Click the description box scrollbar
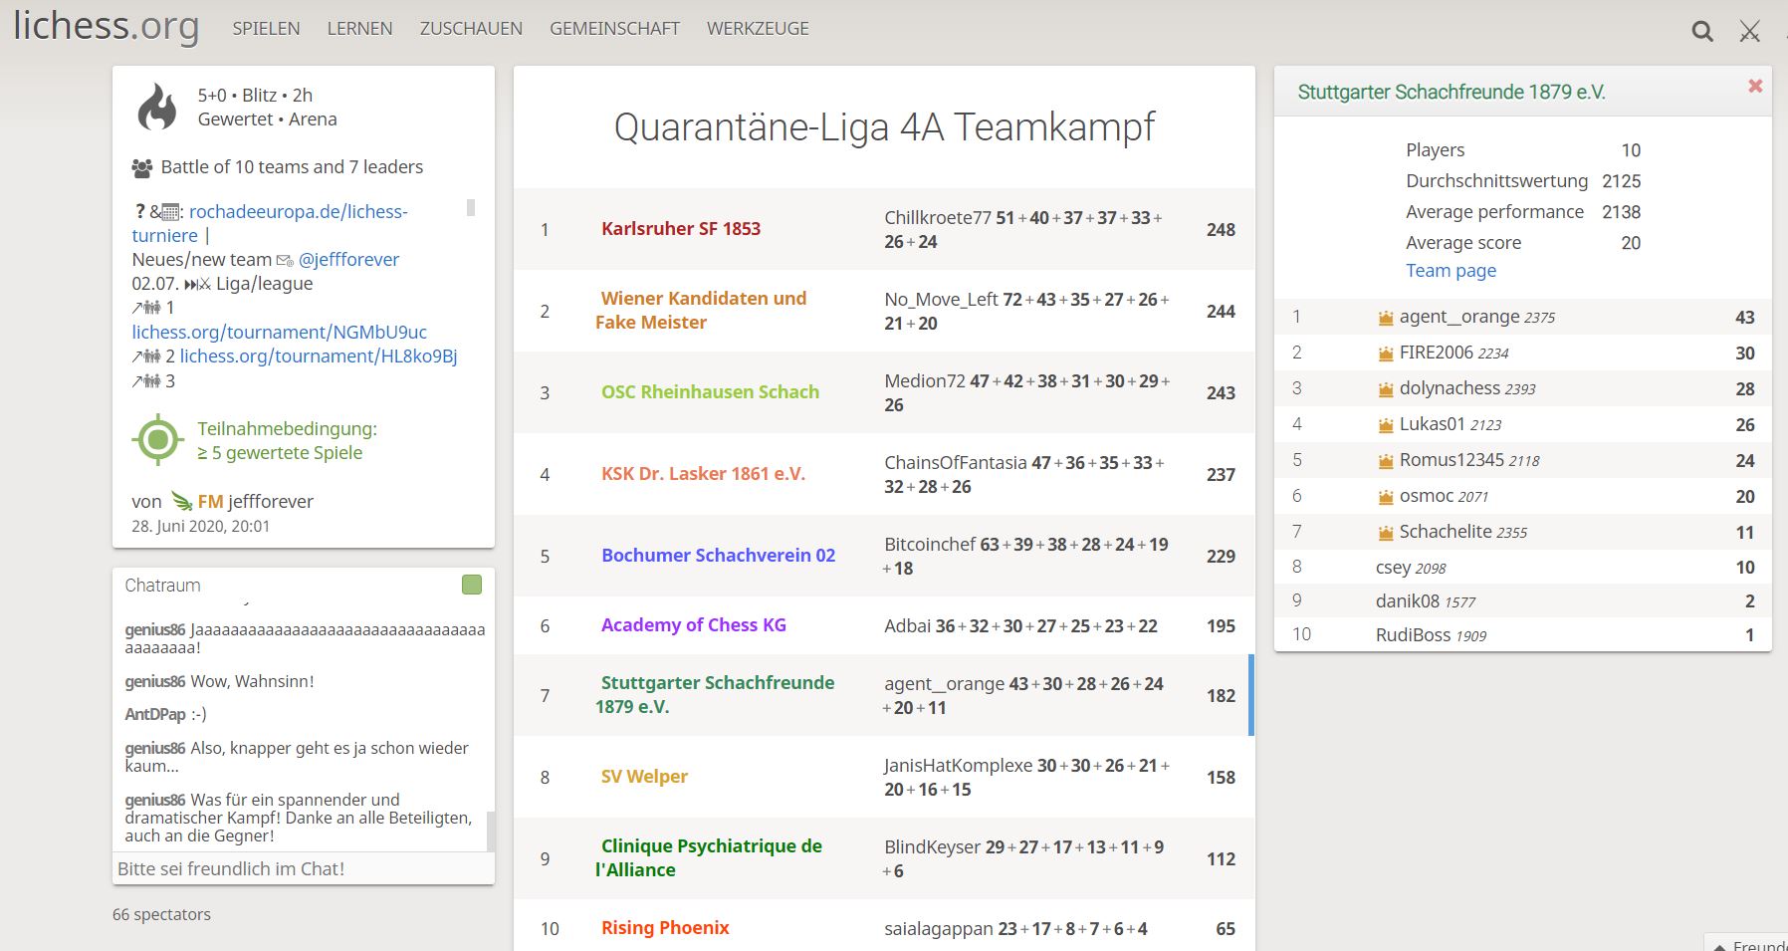The height and width of the screenshot is (951, 1788). (471, 207)
